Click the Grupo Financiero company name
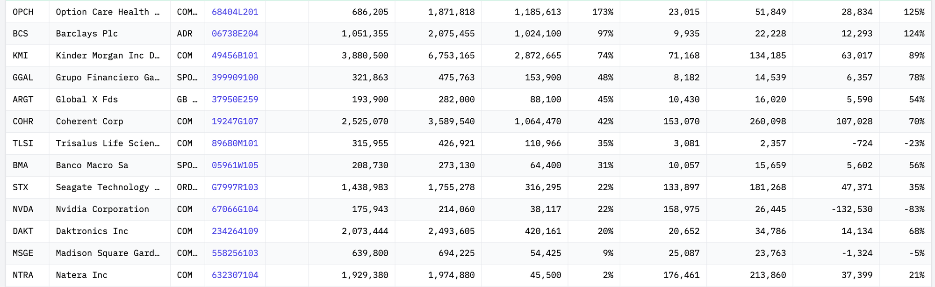The height and width of the screenshot is (287, 935). [x=108, y=78]
